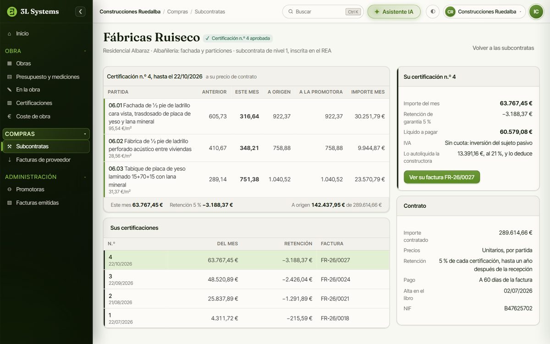550x344 pixels.
Task: Click the ESTE MES column header
Action: (x=247, y=92)
